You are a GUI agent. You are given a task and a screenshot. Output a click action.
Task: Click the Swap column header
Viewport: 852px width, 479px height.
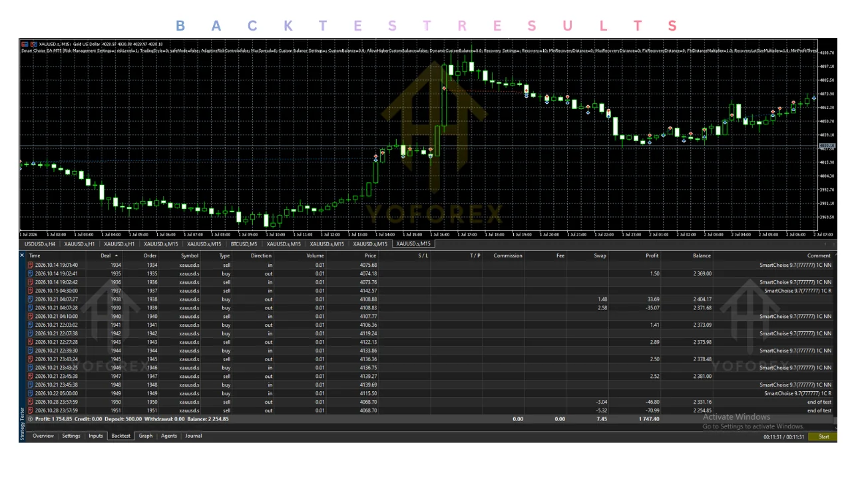[600, 255]
